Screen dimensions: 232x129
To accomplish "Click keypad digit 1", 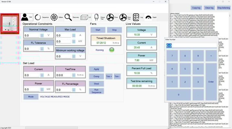I will (x=172, y=82).
